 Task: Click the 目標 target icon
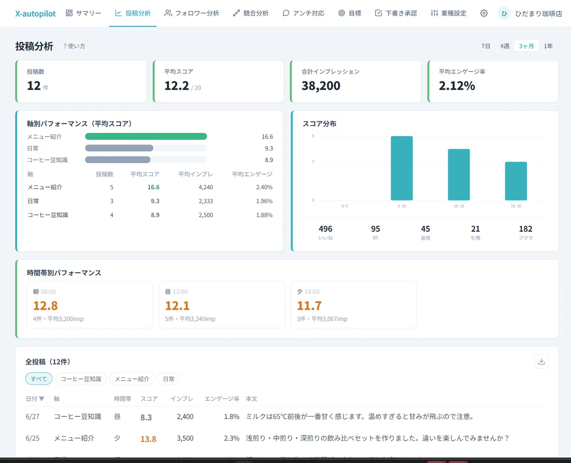click(342, 13)
